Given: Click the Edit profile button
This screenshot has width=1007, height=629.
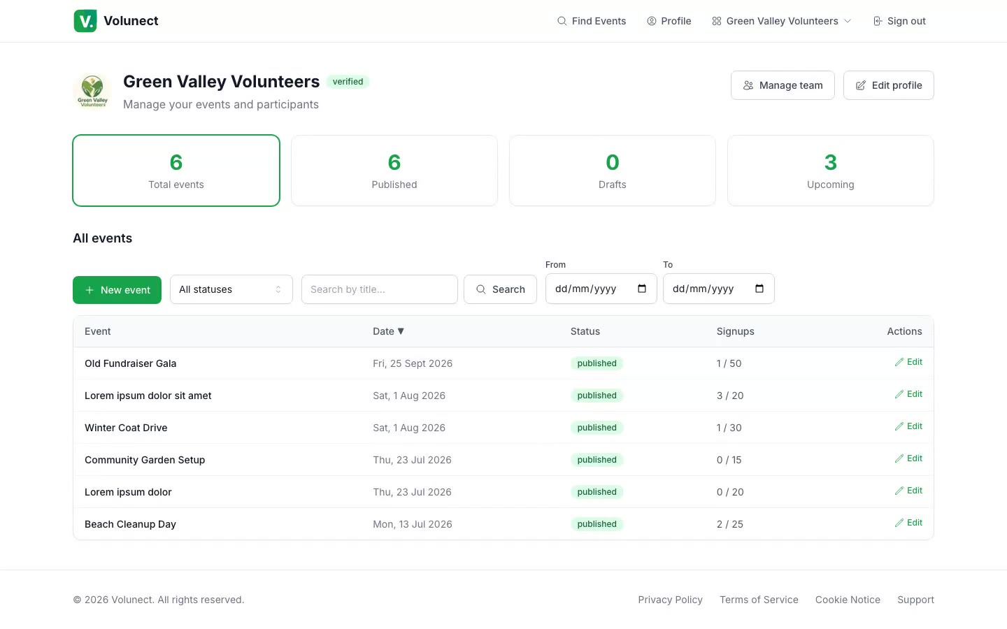Looking at the screenshot, I should point(889,85).
